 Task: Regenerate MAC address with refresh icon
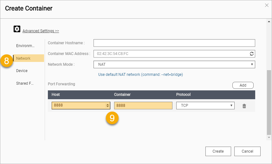click(x=251, y=54)
